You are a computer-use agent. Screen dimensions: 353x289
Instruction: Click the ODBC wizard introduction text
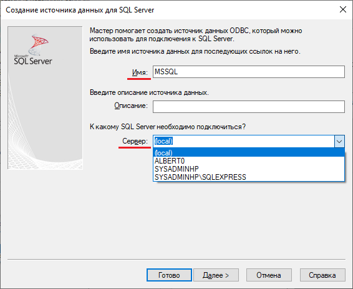click(x=196, y=35)
